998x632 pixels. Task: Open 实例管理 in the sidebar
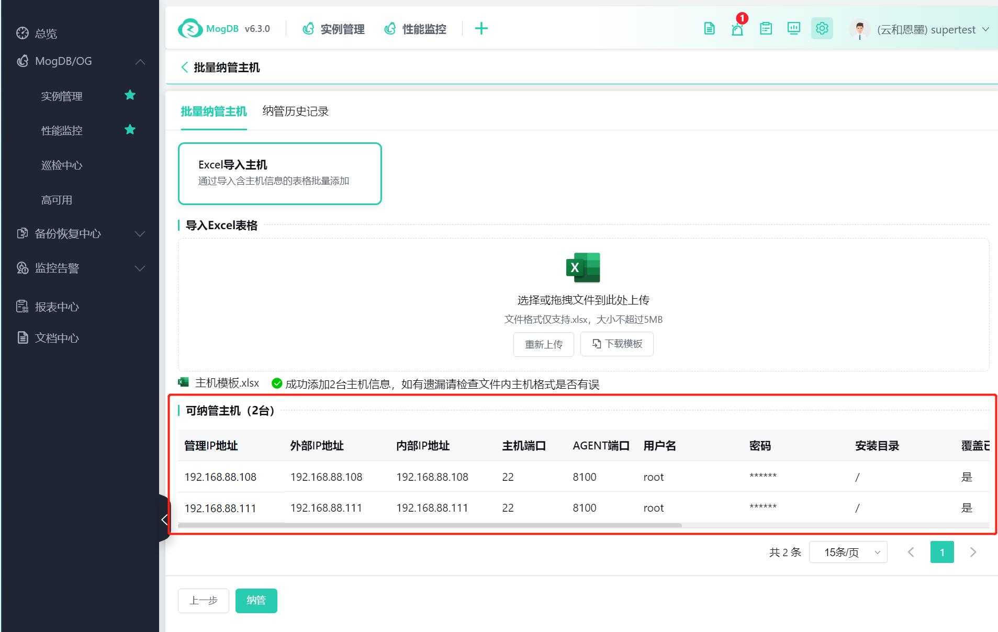(62, 96)
